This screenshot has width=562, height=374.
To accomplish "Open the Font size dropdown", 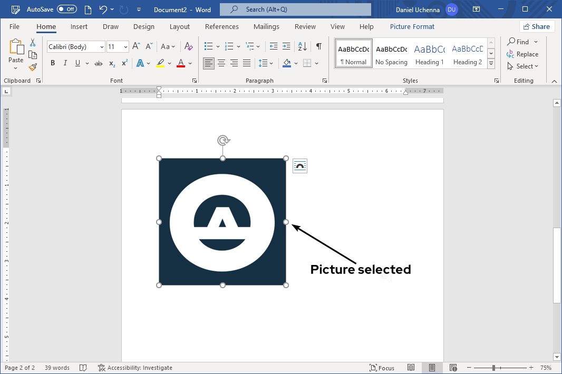I will [124, 46].
